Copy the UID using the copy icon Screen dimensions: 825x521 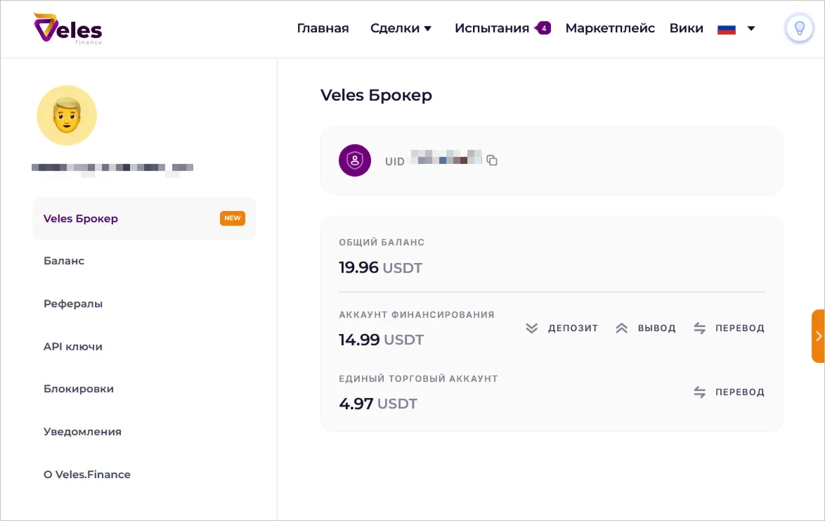point(491,160)
